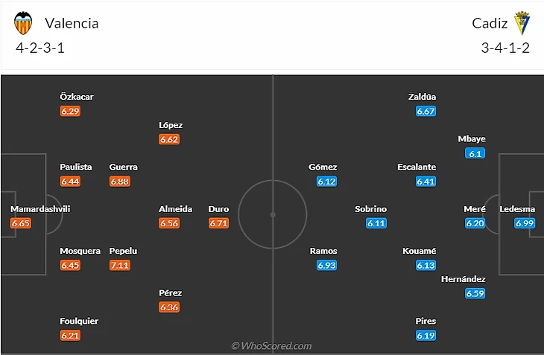This screenshot has height=355, width=544.
Task: Select Mamardashvili's 6.65 rating badge
Action: pos(21,223)
